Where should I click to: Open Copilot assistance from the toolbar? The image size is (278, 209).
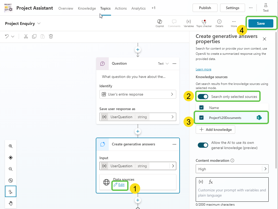point(160,23)
